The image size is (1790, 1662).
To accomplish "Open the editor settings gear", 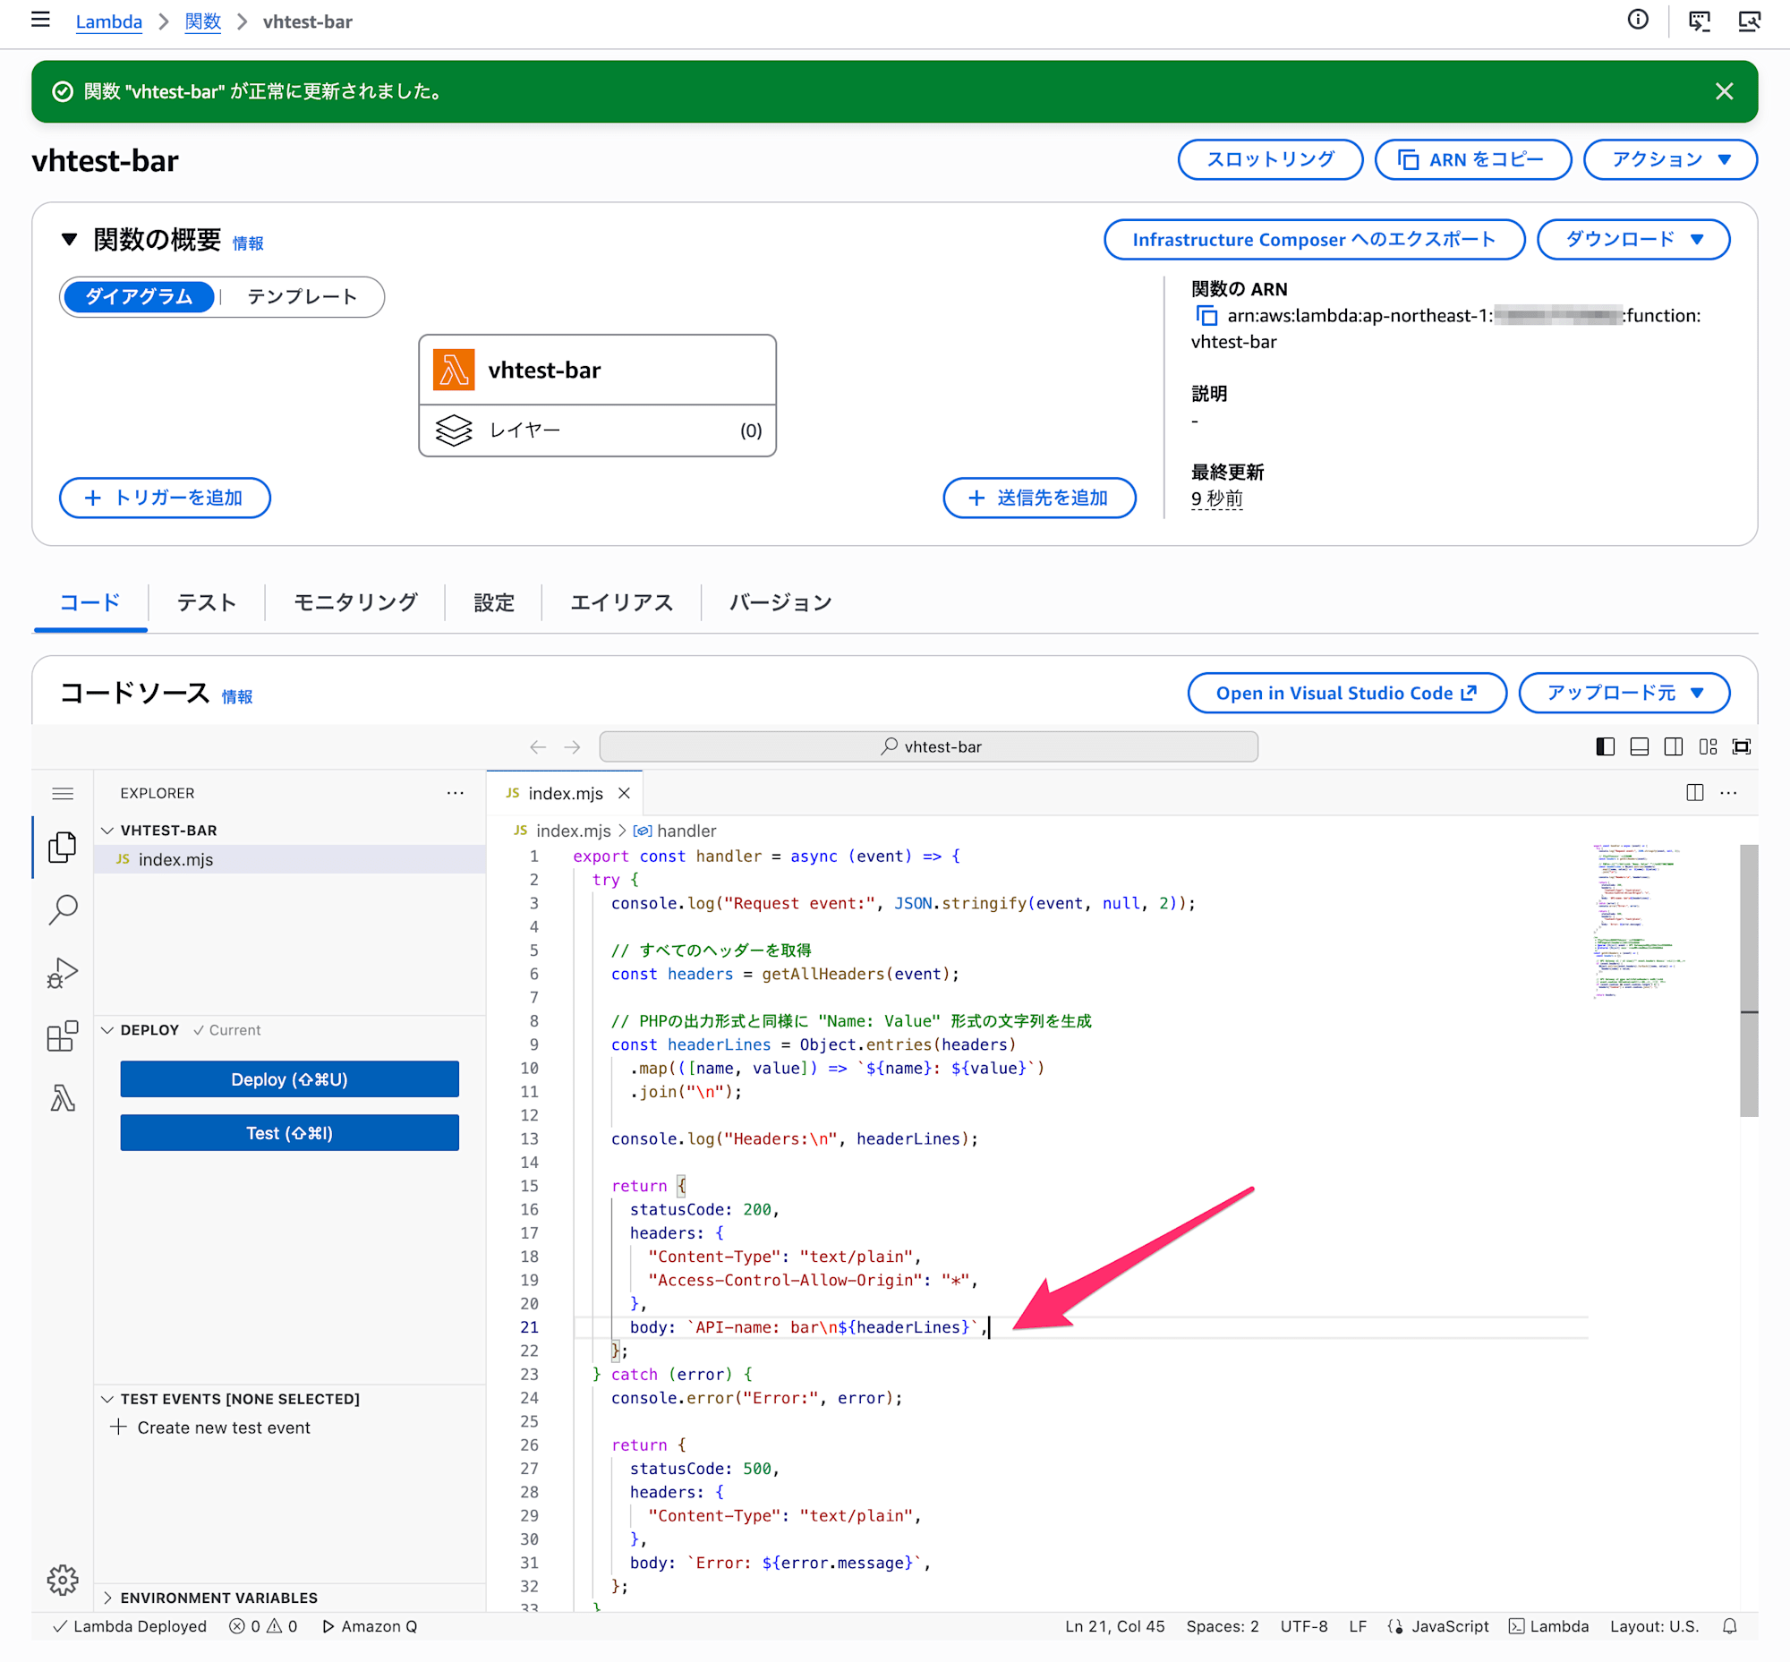I will (x=62, y=1580).
